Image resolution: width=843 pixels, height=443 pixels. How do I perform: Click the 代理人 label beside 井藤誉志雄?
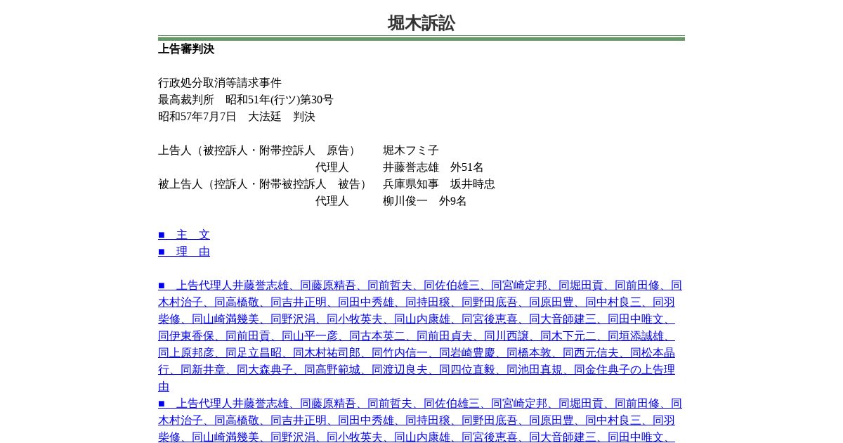tap(332, 167)
